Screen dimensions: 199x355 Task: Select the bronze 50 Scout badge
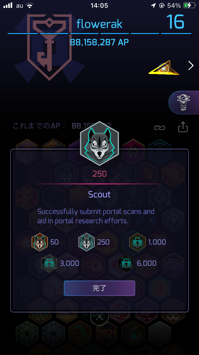[40, 242]
